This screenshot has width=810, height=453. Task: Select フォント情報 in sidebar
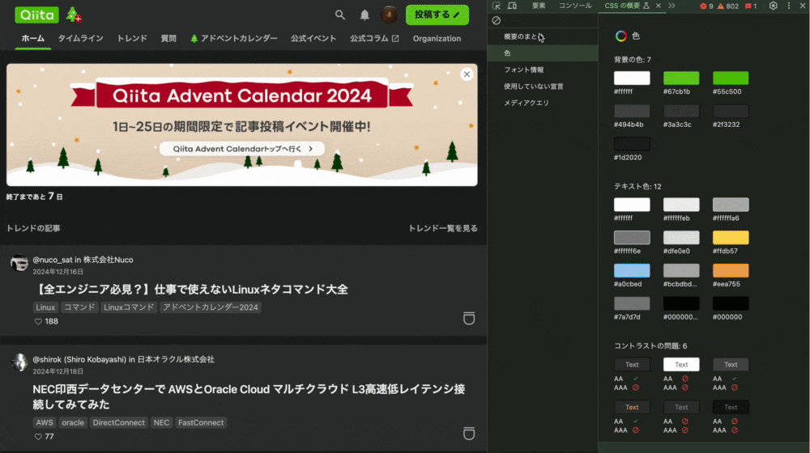[x=543, y=70]
